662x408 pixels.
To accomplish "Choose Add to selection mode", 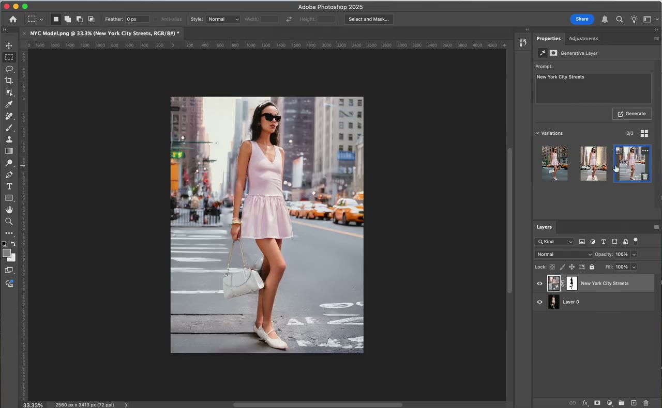I will [67, 19].
